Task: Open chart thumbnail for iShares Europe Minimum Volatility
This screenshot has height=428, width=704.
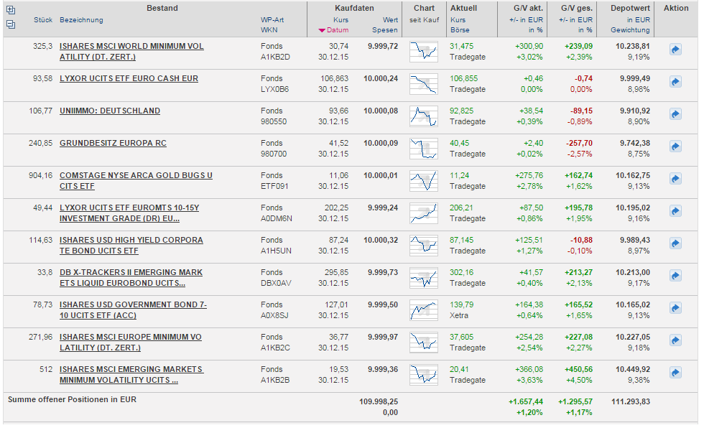Action: click(x=423, y=343)
